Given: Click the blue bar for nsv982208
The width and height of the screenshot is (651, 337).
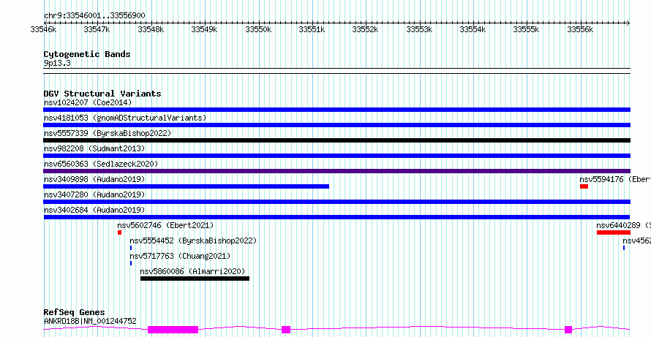Looking at the screenshot, I should 336,156.
